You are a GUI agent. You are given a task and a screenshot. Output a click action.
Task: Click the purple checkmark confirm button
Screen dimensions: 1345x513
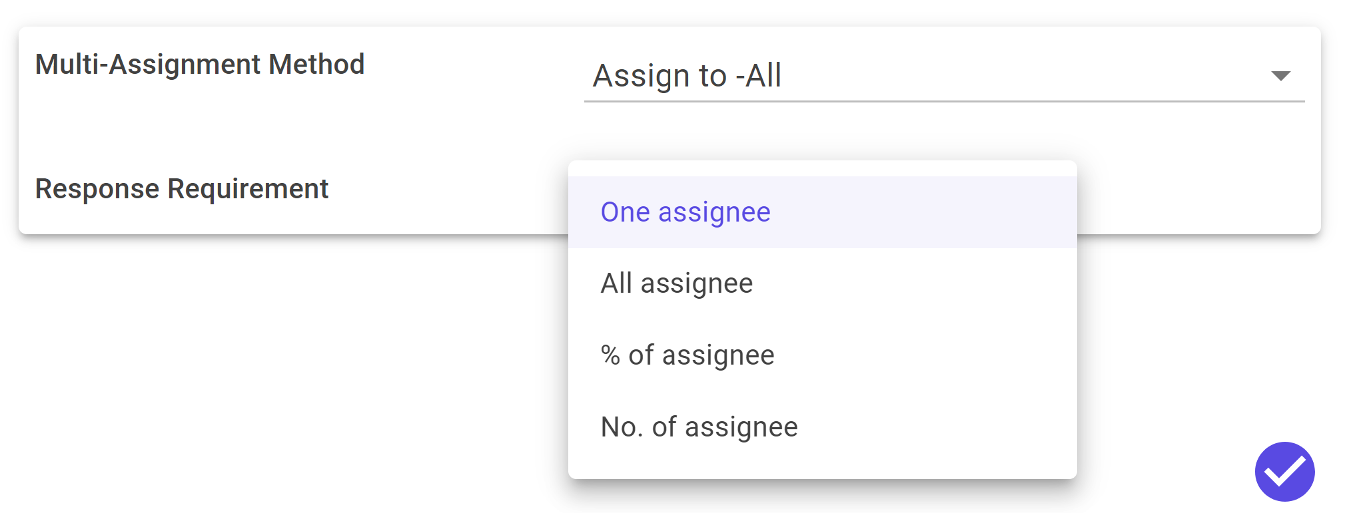pos(1284,471)
